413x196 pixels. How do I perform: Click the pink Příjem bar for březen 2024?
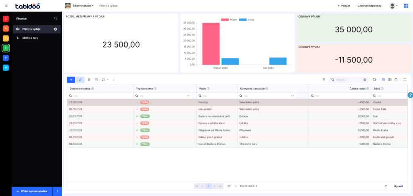coord(211,44)
